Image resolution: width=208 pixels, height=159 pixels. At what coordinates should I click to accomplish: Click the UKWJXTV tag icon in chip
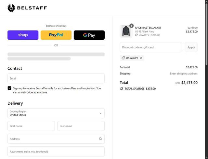(123, 58)
